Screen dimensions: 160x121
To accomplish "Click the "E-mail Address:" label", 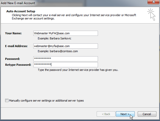I will (x=16, y=46).
